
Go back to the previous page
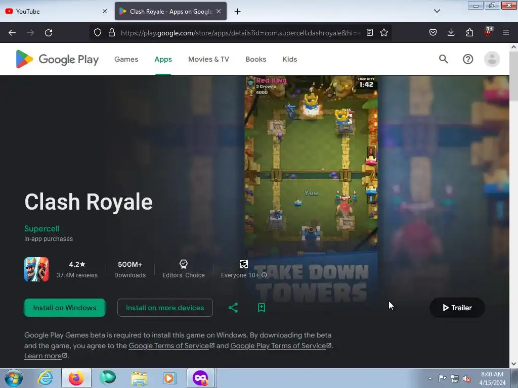point(12,33)
